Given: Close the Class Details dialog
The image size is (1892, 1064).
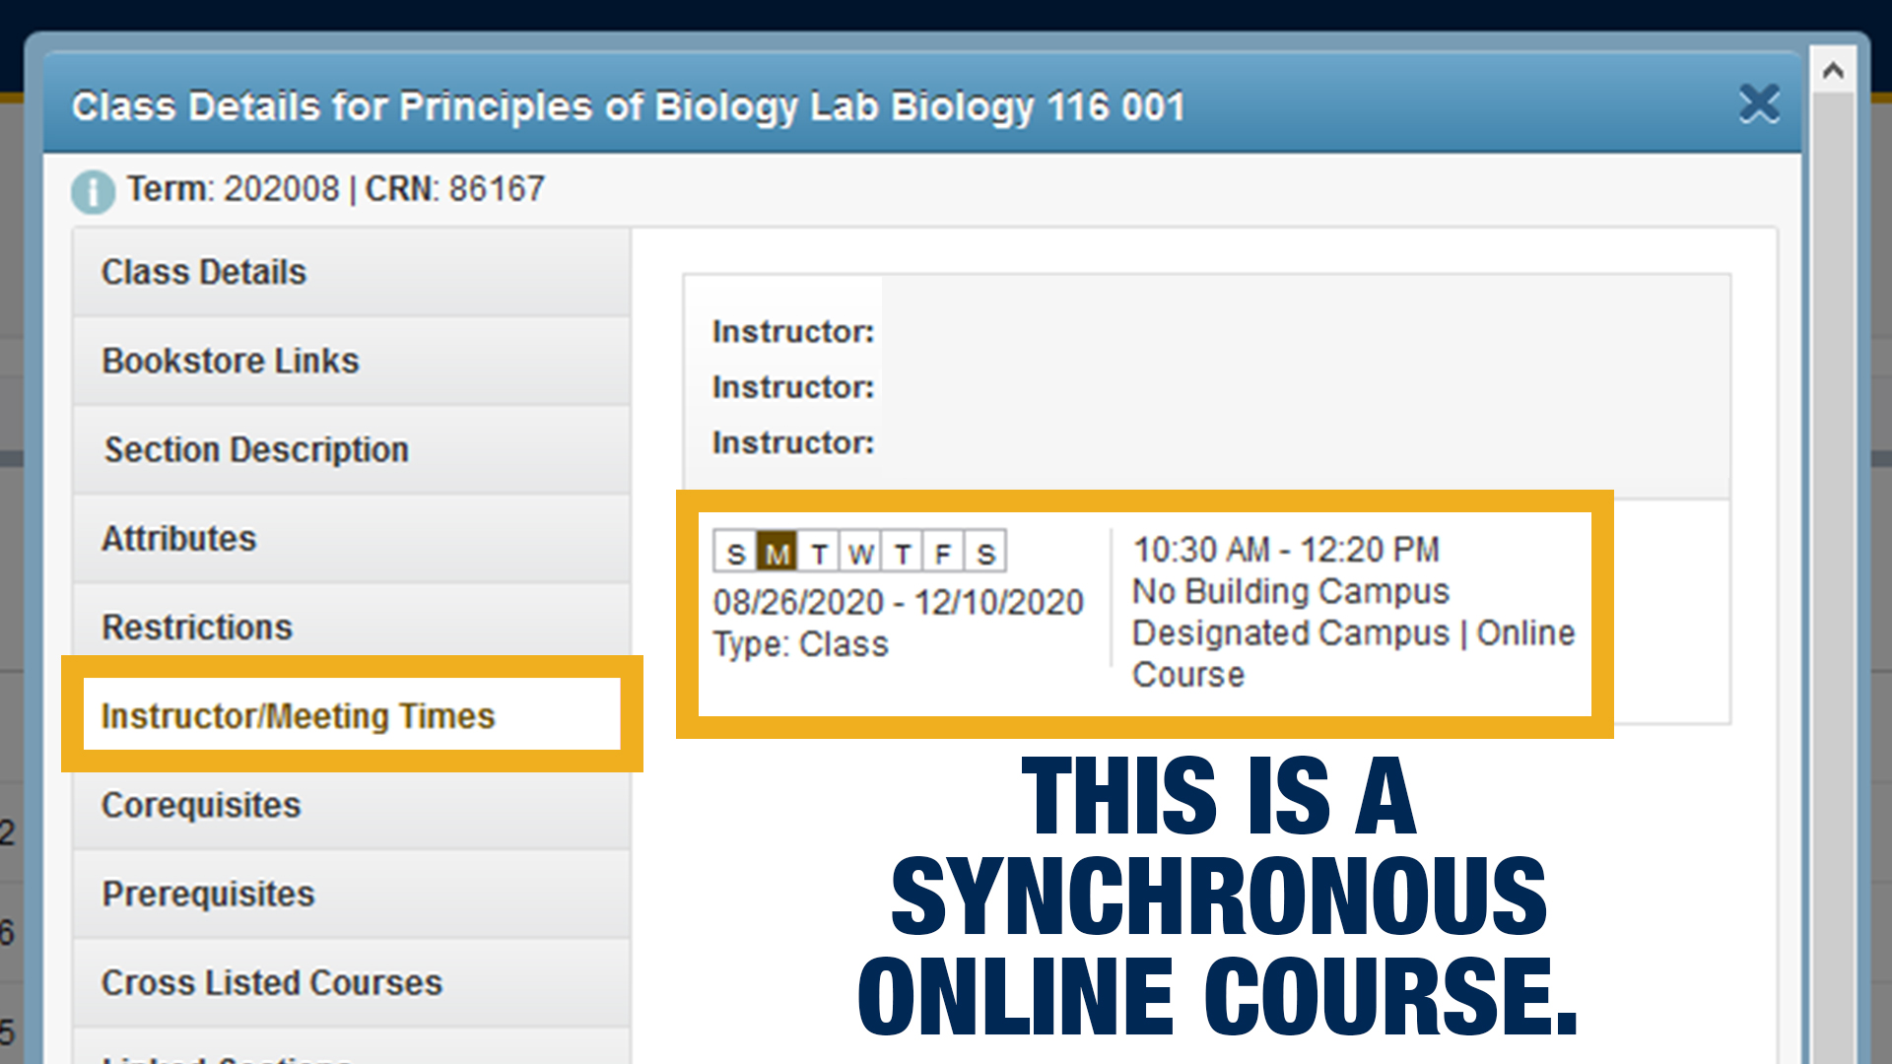Looking at the screenshot, I should click(x=1758, y=103).
